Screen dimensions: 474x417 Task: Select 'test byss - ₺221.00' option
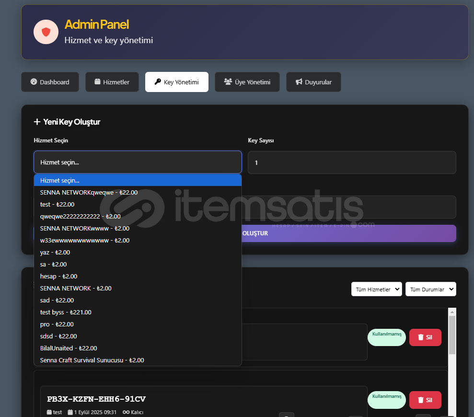[x=138, y=312]
